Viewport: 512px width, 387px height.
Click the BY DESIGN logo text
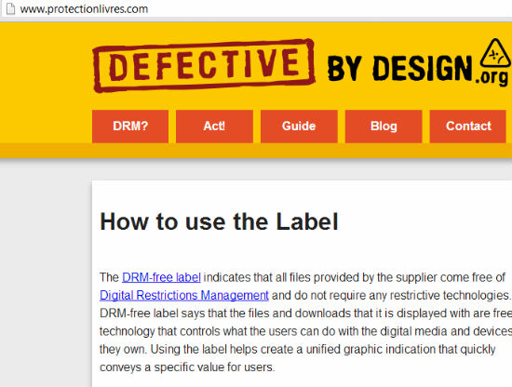400,68
